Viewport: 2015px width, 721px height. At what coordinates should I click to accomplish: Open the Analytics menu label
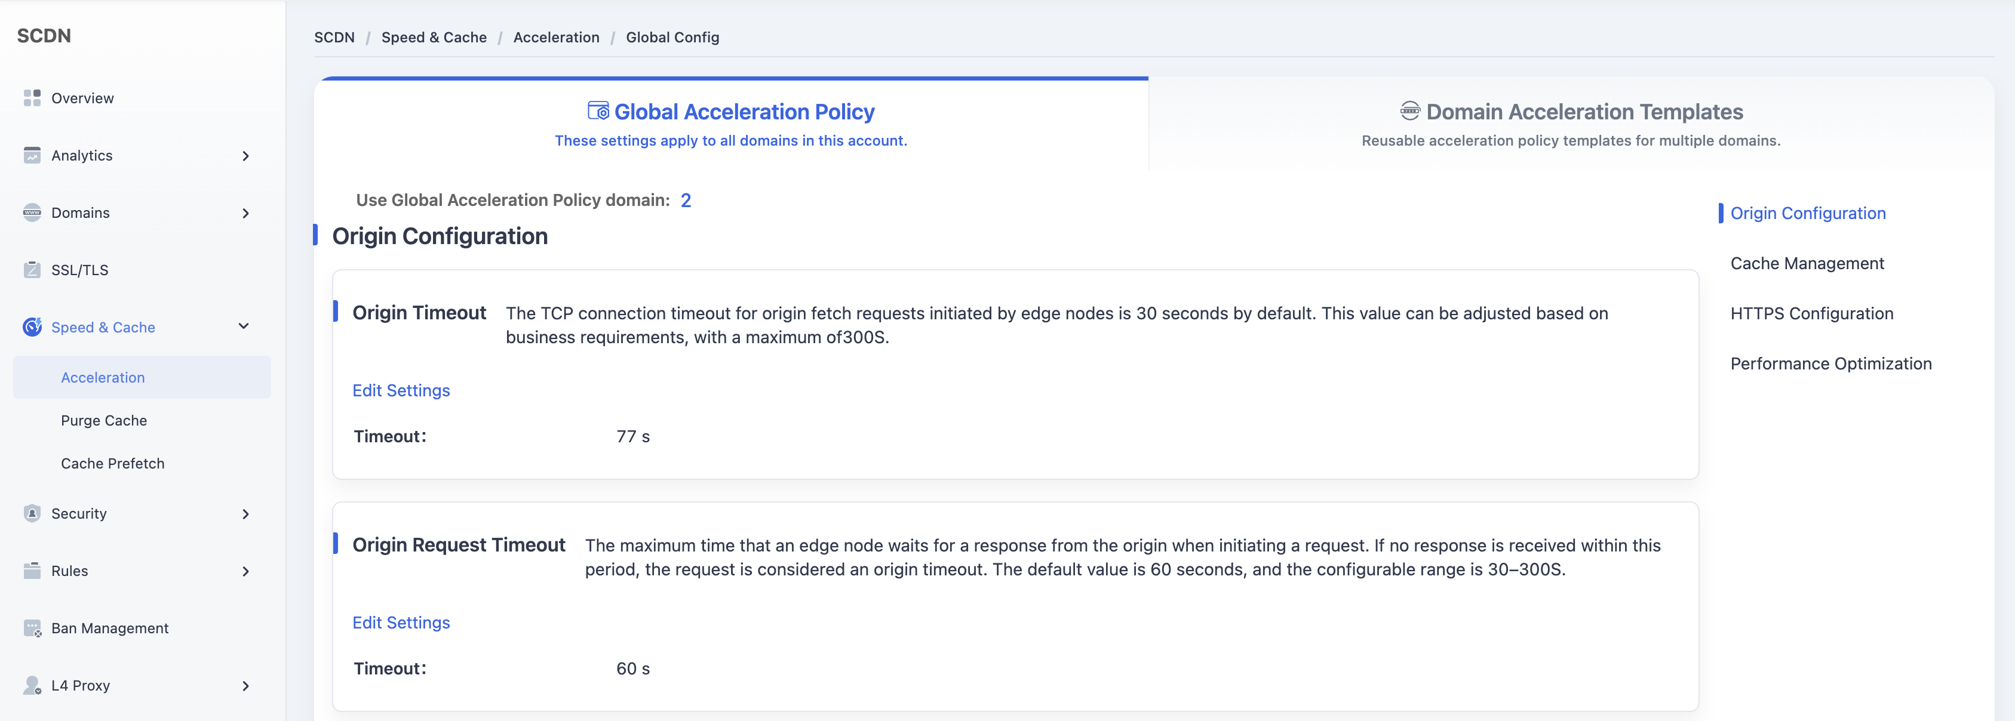pyautogui.click(x=82, y=156)
